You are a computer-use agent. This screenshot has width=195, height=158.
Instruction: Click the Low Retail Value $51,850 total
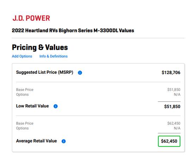(172, 106)
